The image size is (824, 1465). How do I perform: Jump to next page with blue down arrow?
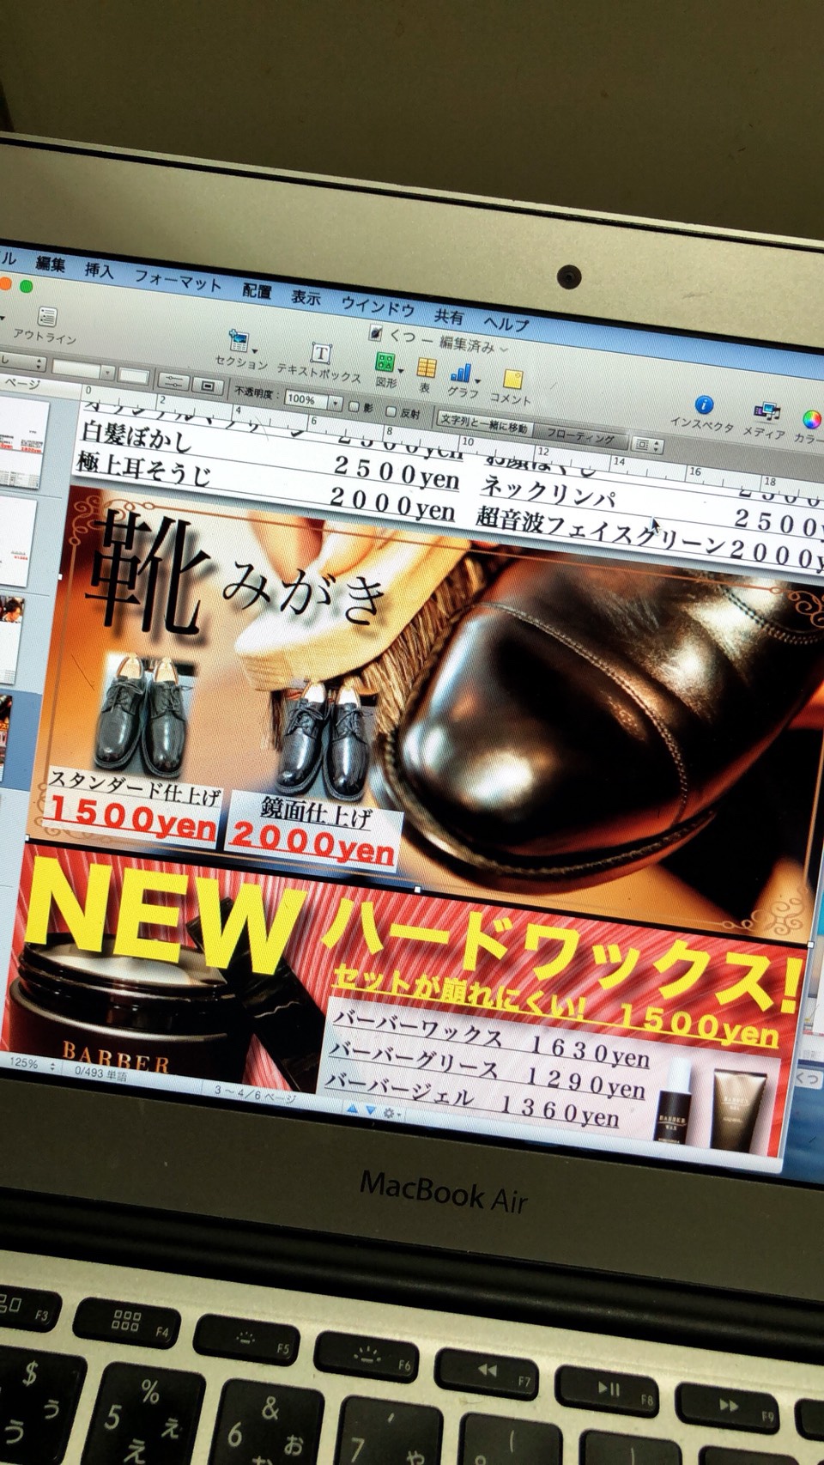click(x=370, y=1109)
